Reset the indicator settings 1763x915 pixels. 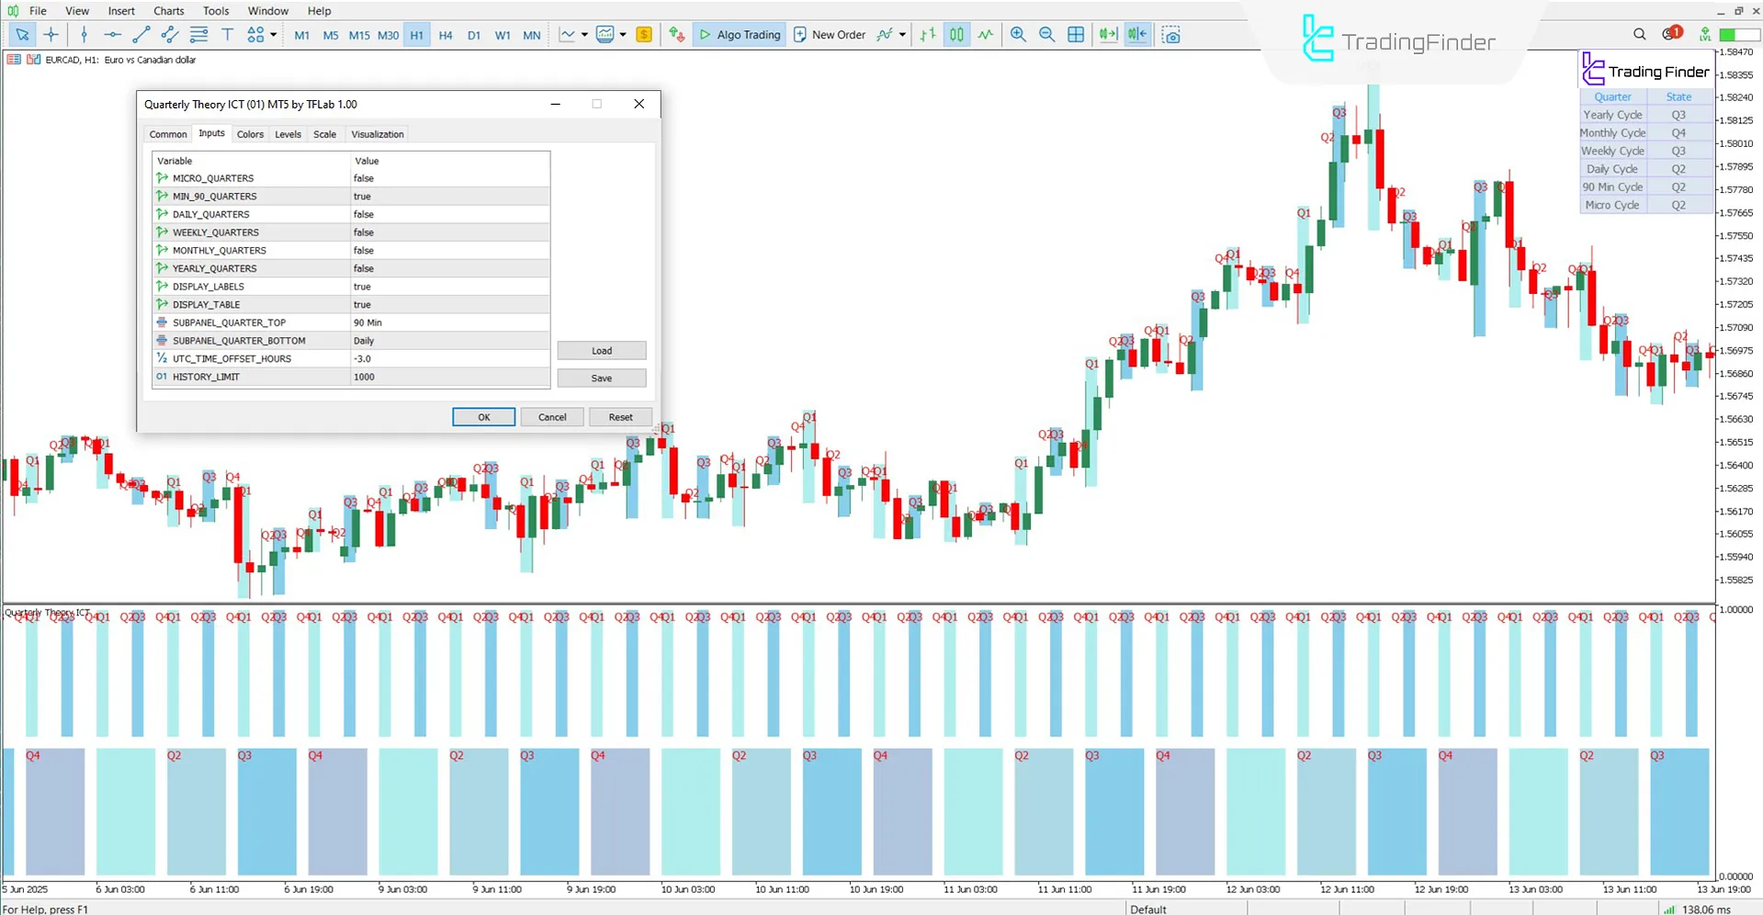[x=621, y=416]
